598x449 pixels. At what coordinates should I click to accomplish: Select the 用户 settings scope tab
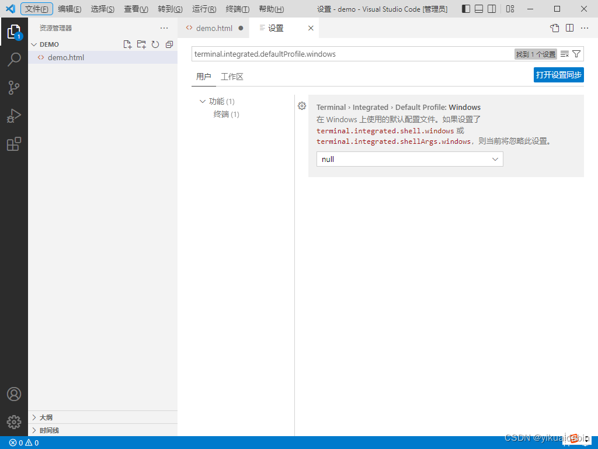click(x=204, y=77)
